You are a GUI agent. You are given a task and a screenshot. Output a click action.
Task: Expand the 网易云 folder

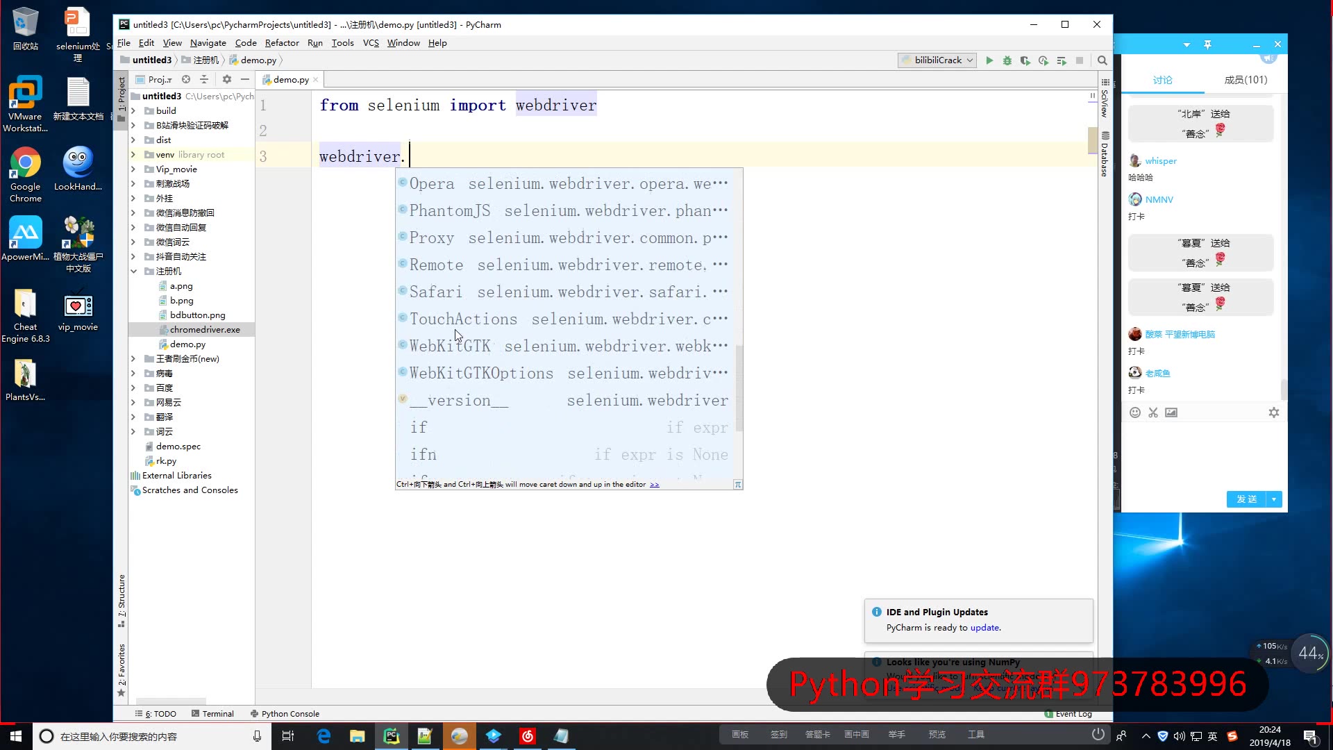(133, 403)
